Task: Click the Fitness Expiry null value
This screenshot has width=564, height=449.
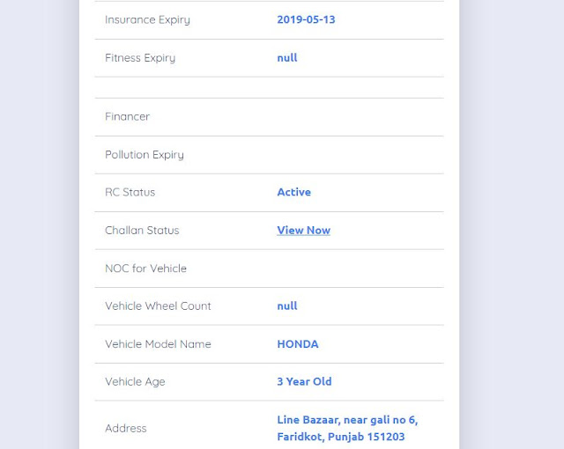Action: click(x=287, y=57)
